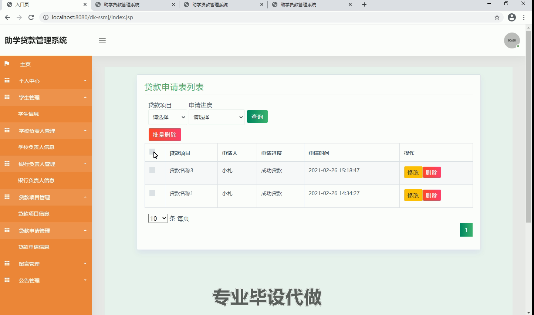Collapse the 贷款申请管理 sidebar menu
This screenshot has height=315, width=534.
[46, 230]
